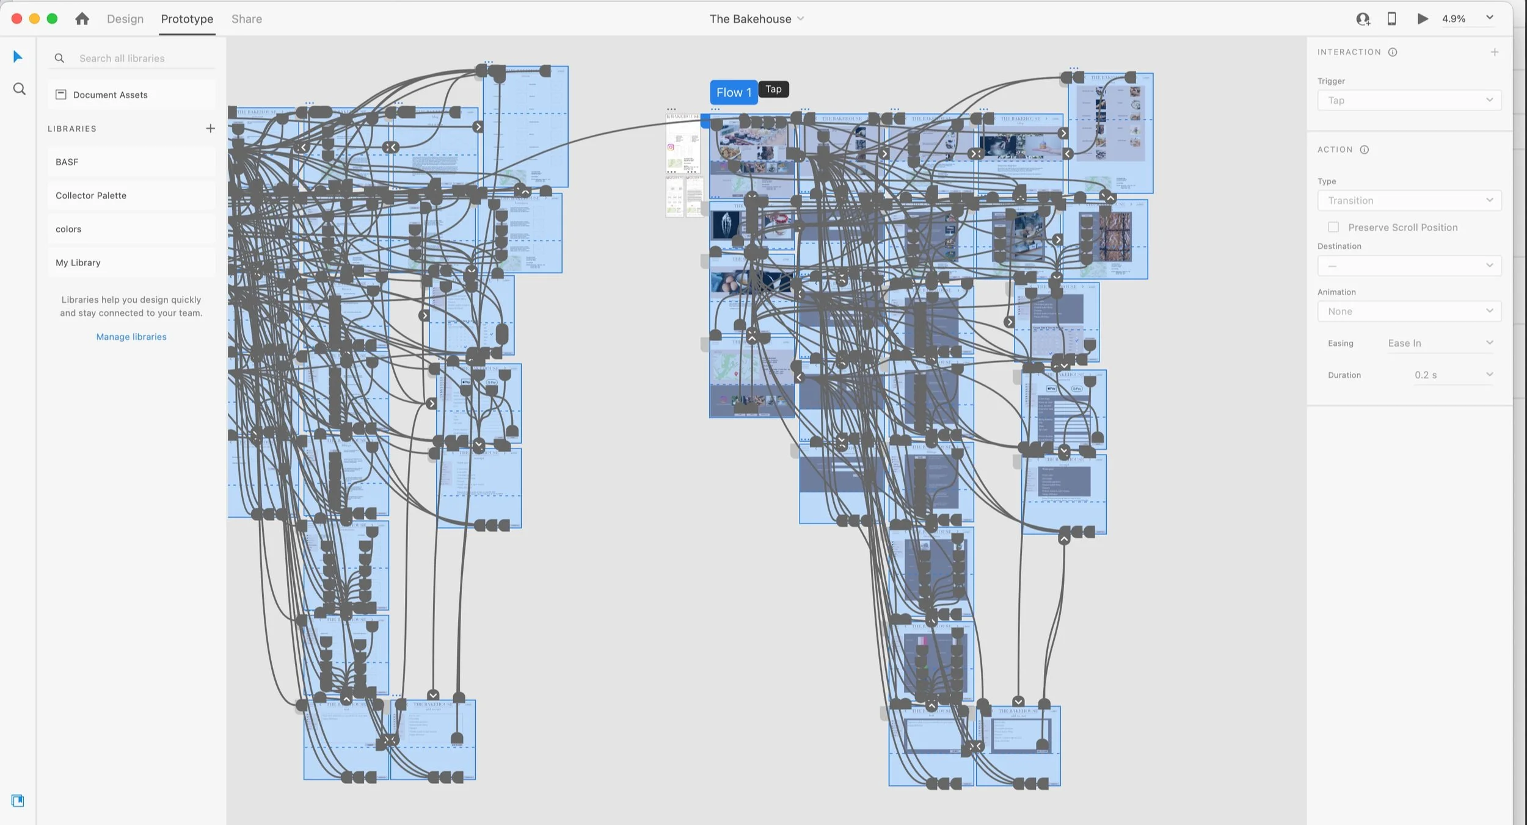Toggle Preserve Scroll Position checkbox
The height and width of the screenshot is (825, 1527).
tap(1333, 227)
